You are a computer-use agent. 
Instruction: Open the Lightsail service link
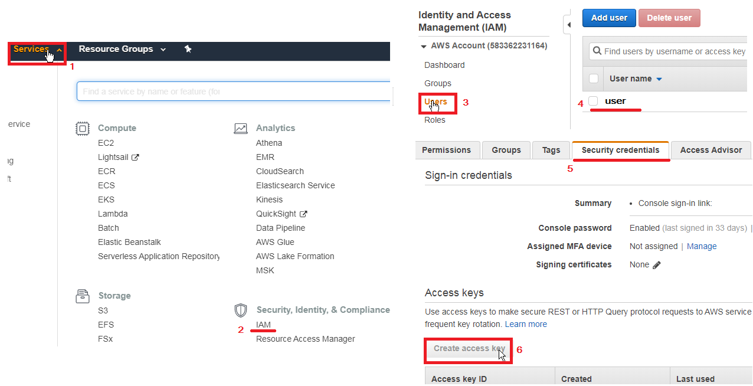coord(112,157)
